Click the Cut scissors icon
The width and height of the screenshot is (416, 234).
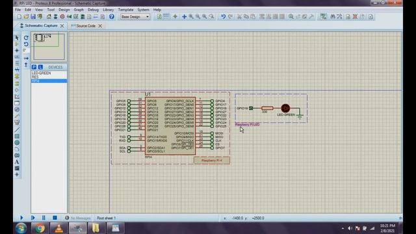(239, 17)
